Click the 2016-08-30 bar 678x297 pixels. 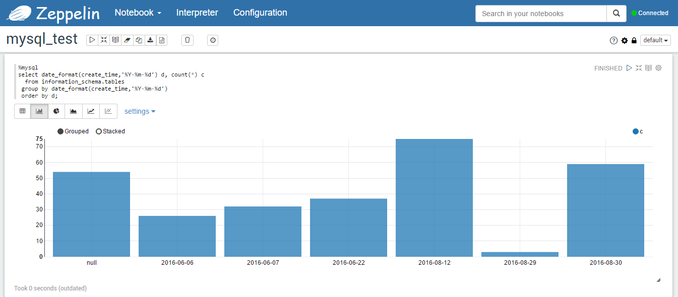tap(605, 210)
